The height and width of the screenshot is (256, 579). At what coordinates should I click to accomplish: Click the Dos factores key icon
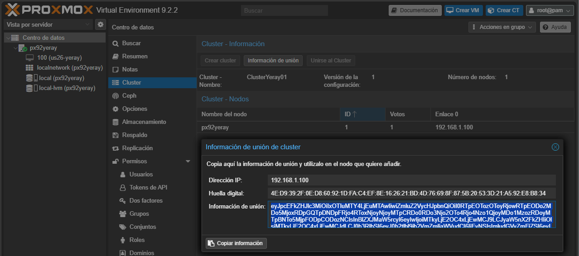tap(122, 201)
